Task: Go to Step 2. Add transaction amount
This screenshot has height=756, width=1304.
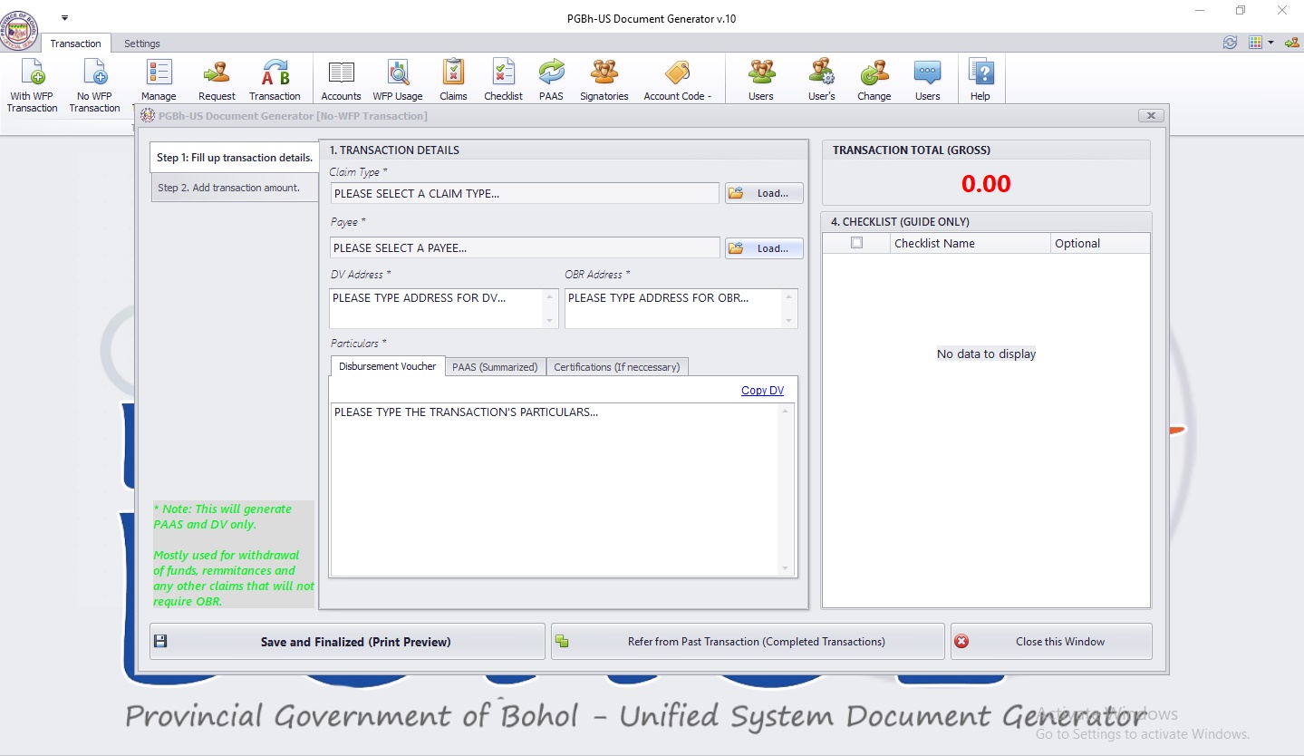Action: click(235, 188)
